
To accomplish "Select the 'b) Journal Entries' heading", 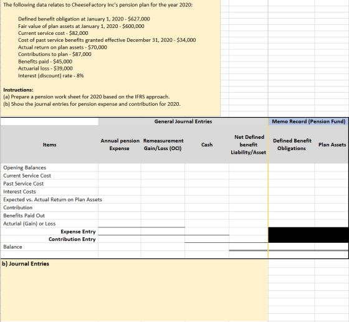I will (x=26, y=263).
